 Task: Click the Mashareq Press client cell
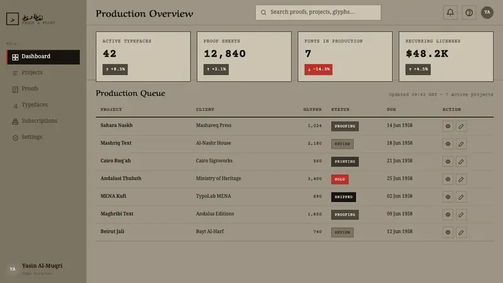tap(214, 125)
